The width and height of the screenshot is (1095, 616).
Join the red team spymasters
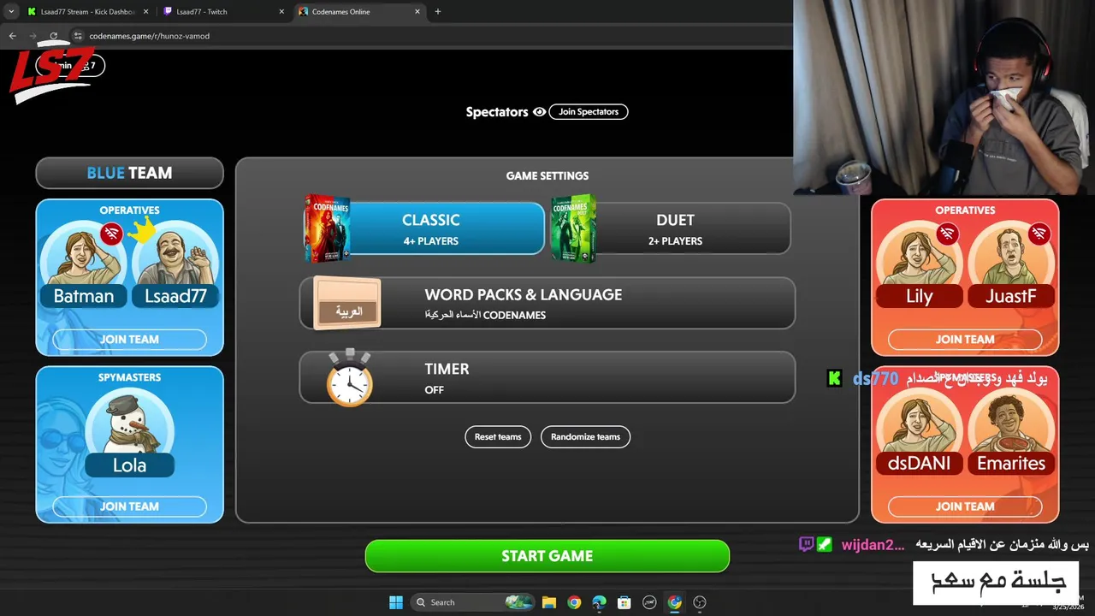click(x=965, y=506)
